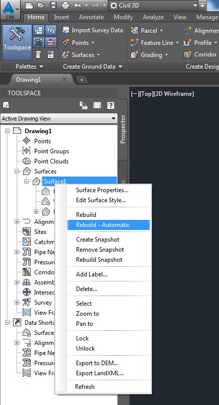Toggle the large Toolspace palette button
This screenshot has width=219, height=405.
17,42
